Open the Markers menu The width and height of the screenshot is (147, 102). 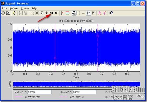pyautogui.click(x=14, y=8)
